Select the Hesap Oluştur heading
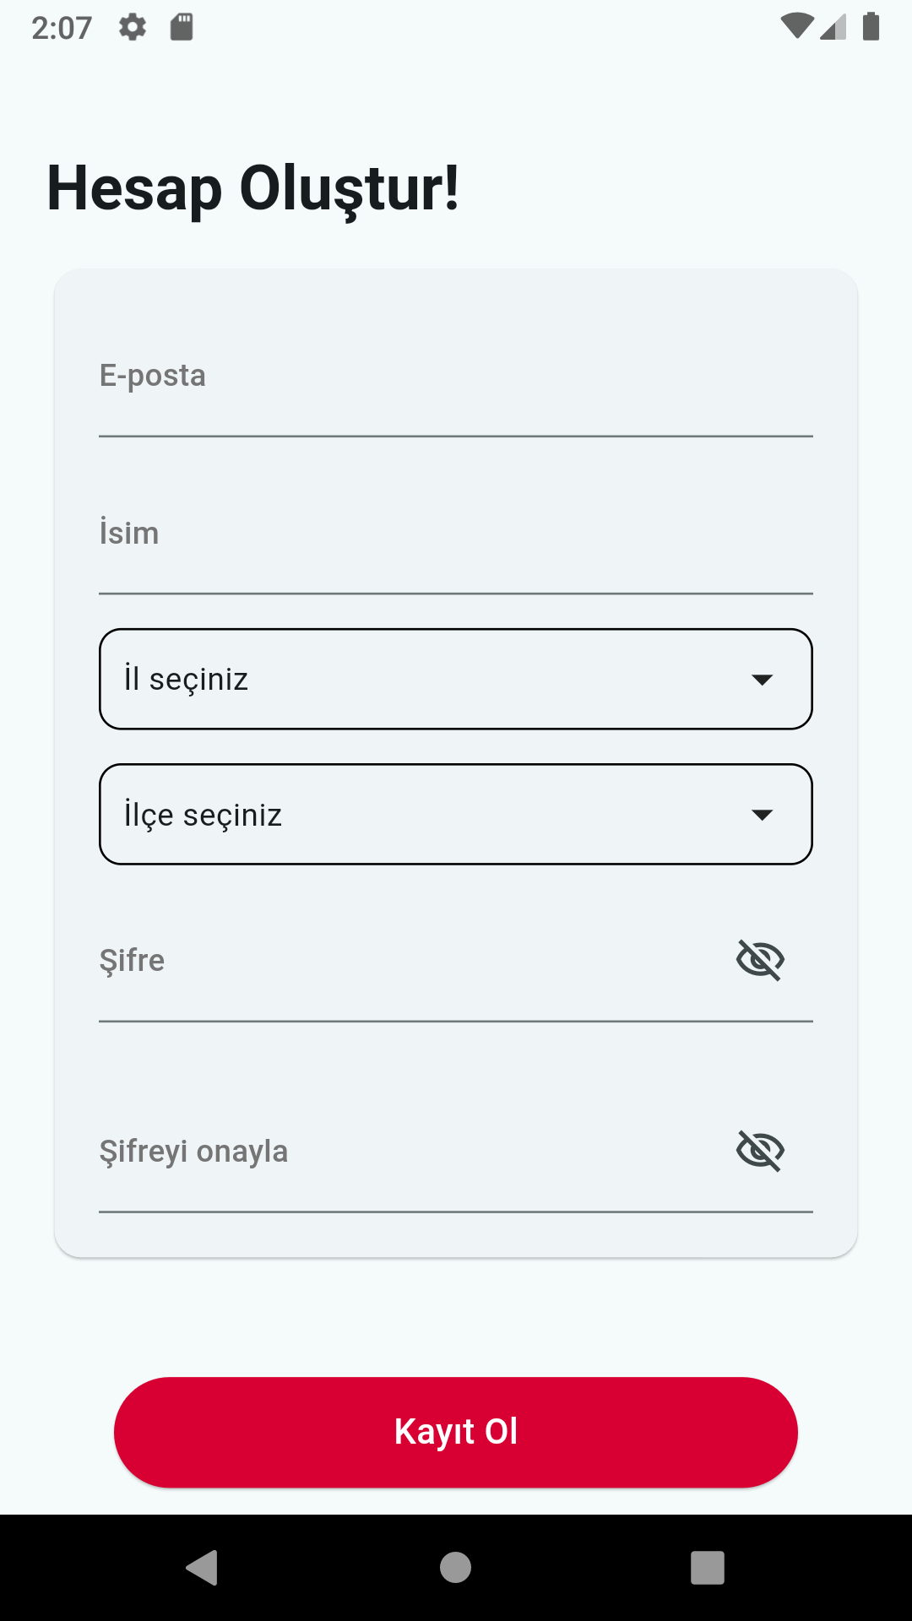912x1621 pixels. tap(253, 189)
